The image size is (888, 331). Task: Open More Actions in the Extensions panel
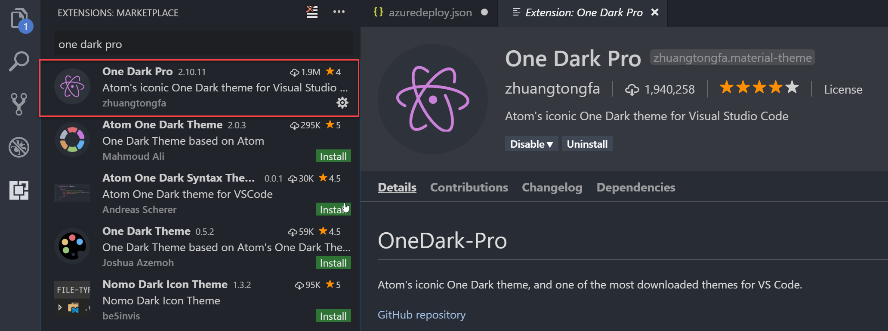[x=339, y=12]
